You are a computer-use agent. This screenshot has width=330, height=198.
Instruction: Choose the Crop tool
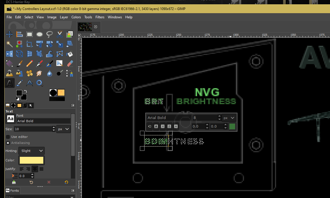tap(30, 44)
